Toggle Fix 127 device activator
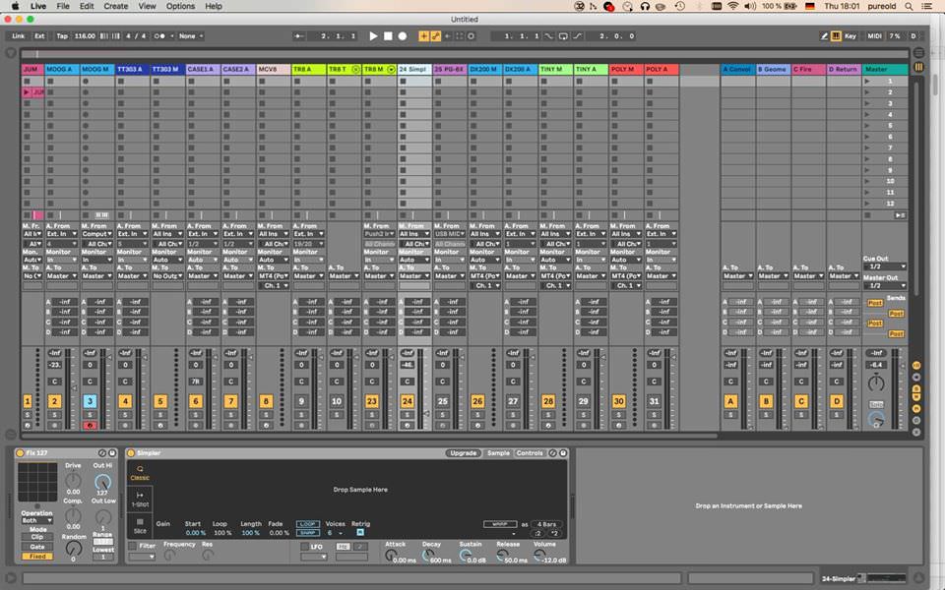 pos(20,452)
